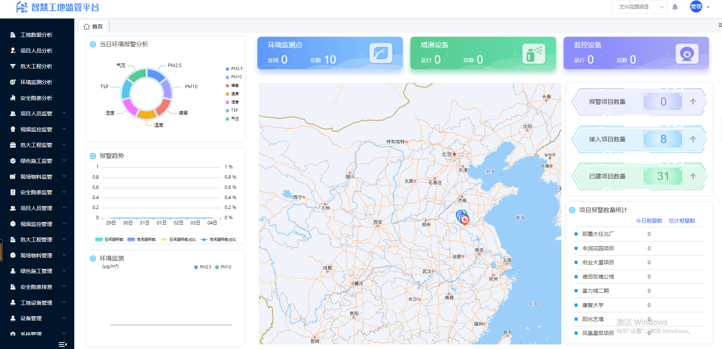Screen dimensions: 722x349
Task: Expand the 项目人员监管 sidebar menu
Action: click(x=37, y=114)
